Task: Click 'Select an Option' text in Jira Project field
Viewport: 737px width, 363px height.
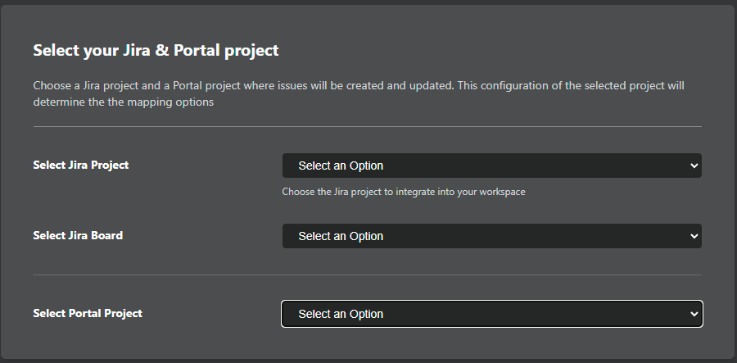Action: pos(341,166)
